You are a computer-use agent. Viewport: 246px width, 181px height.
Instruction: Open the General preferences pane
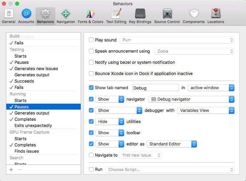point(9,16)
